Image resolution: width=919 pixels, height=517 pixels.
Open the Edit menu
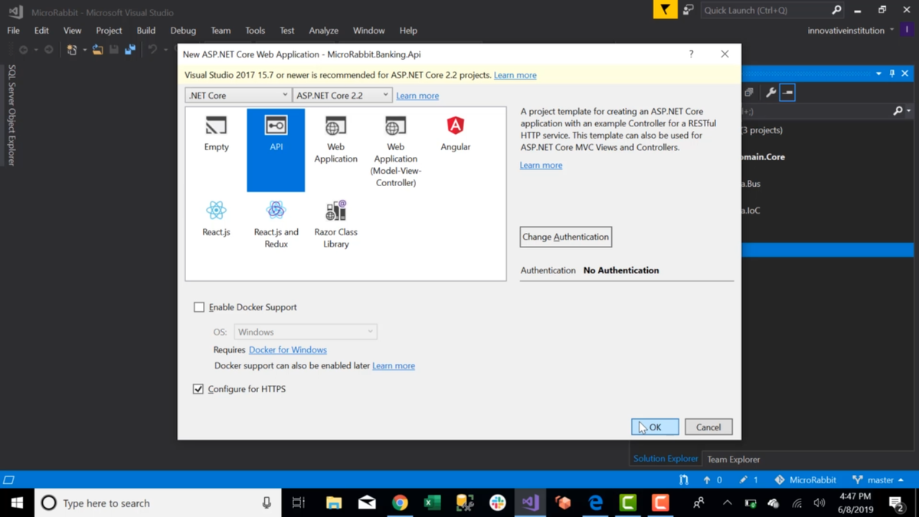coord(41,31)
